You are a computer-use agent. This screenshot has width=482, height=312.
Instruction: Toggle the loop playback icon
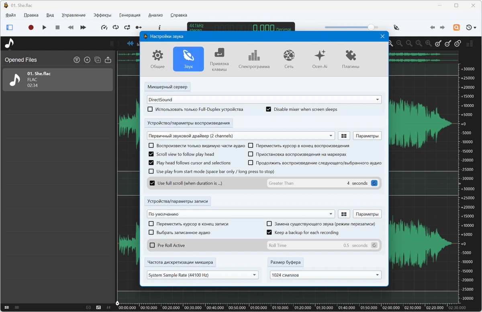click(x=116, y=27)
